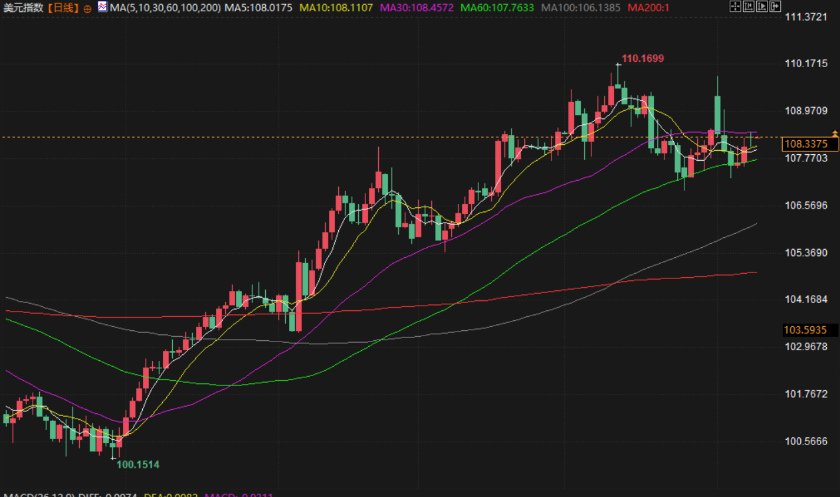Image resolution: width=840 pixels, height=497 pixels.
Task: Click the orange crosshair circle icon beside 日线
Action: 88,9
